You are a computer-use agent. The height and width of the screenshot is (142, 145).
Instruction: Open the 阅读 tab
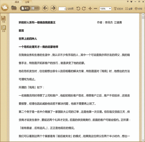point(17,2)
